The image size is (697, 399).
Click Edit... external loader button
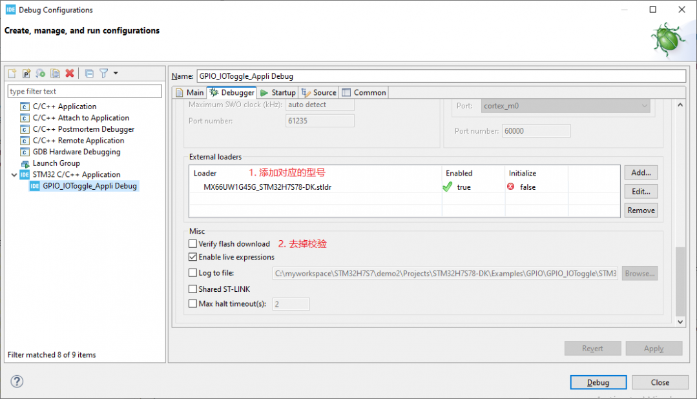click(641, 192)
